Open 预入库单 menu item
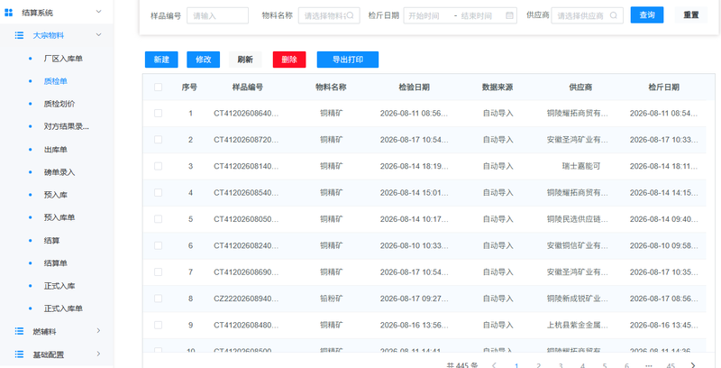This screenshot has height=368, width=721. tap(59, 217)
